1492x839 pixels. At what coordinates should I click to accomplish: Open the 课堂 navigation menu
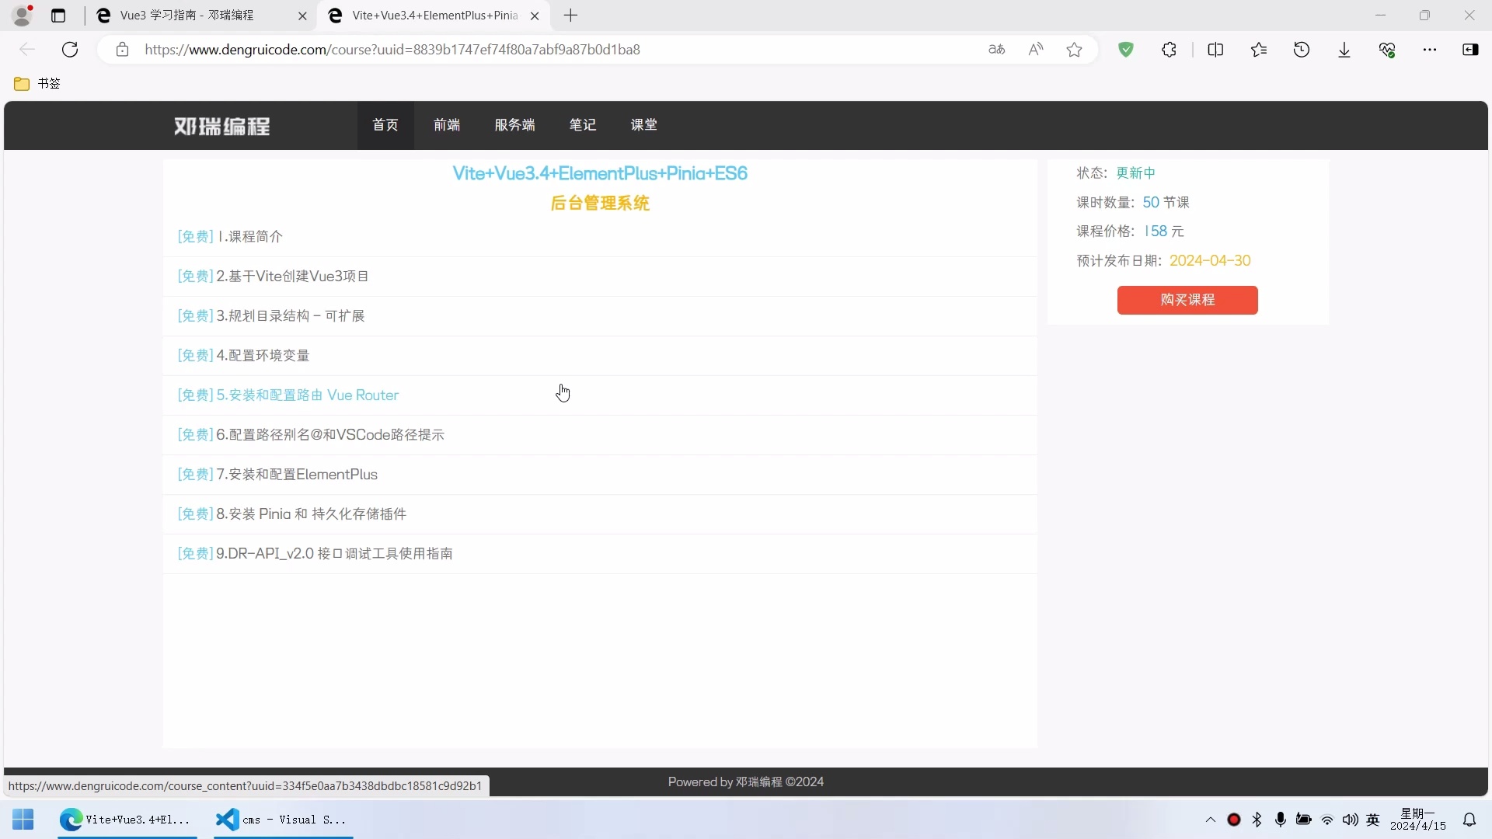point(643,125)
